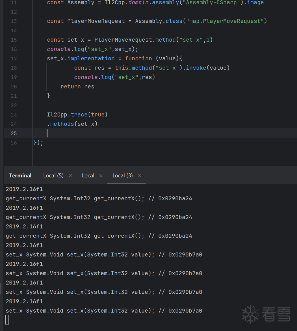Image resolution: width=297 pixels, height=331 pixels.
Task: Click the implementation property on line 17
Action: pyautogui.click(x=91, y=59)
